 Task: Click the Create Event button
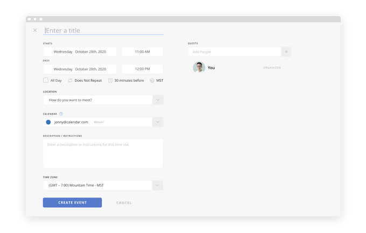point(72,203)
